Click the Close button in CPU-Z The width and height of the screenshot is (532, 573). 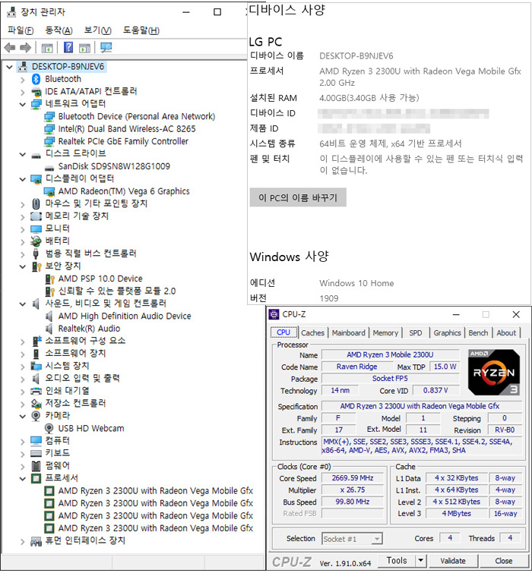point(503,561)
